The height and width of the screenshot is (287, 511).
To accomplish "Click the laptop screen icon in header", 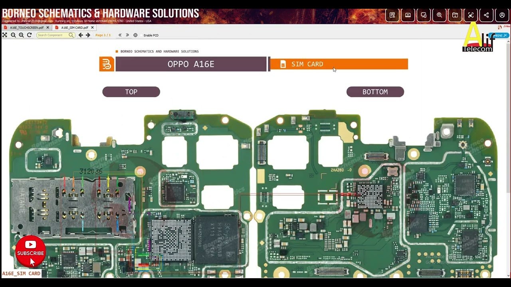I will (408, 15).
